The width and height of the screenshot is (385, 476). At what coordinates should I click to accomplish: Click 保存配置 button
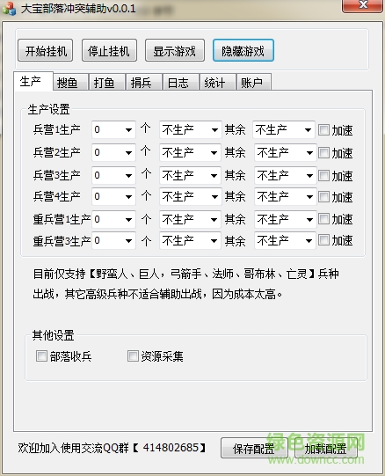[254, 448]
